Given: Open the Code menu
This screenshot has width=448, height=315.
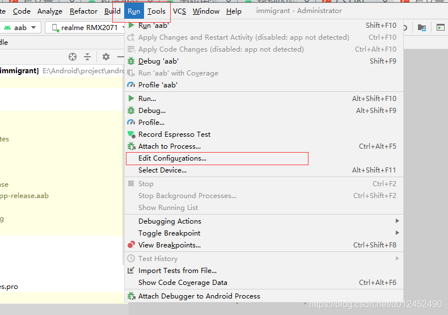Looking at the screenshot, I should point(22,11).
